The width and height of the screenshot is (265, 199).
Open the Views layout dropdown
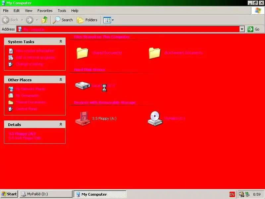click(109, 20)
